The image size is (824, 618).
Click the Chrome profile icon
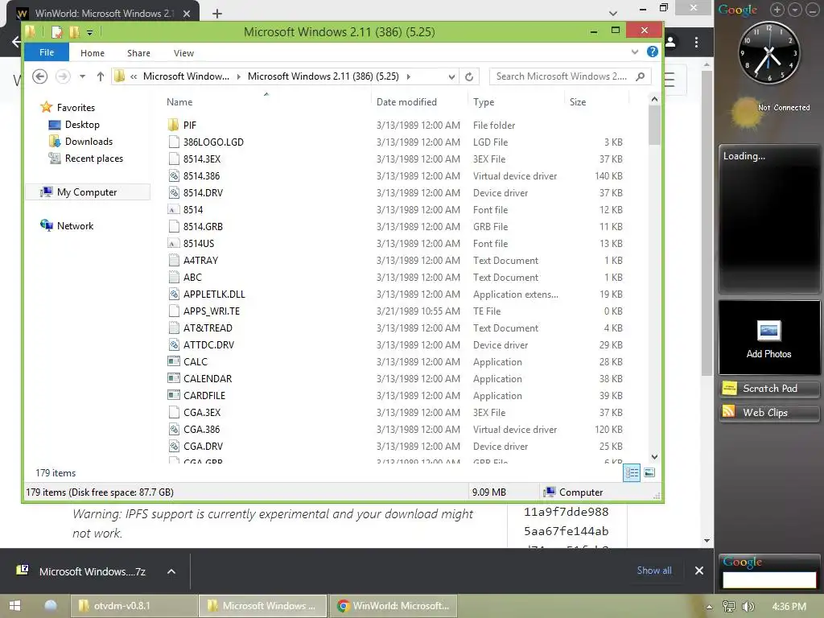pyautogui.click(x=670, y=42)
